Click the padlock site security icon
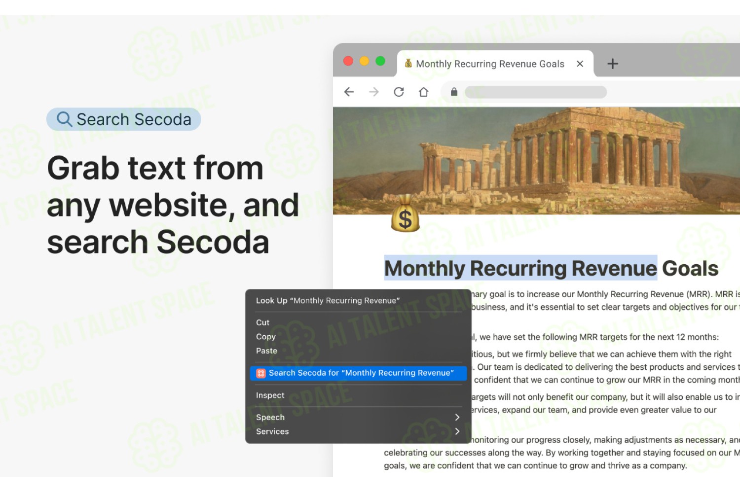The width and height of the screenshot is (740, 493). tap(454, 92)
